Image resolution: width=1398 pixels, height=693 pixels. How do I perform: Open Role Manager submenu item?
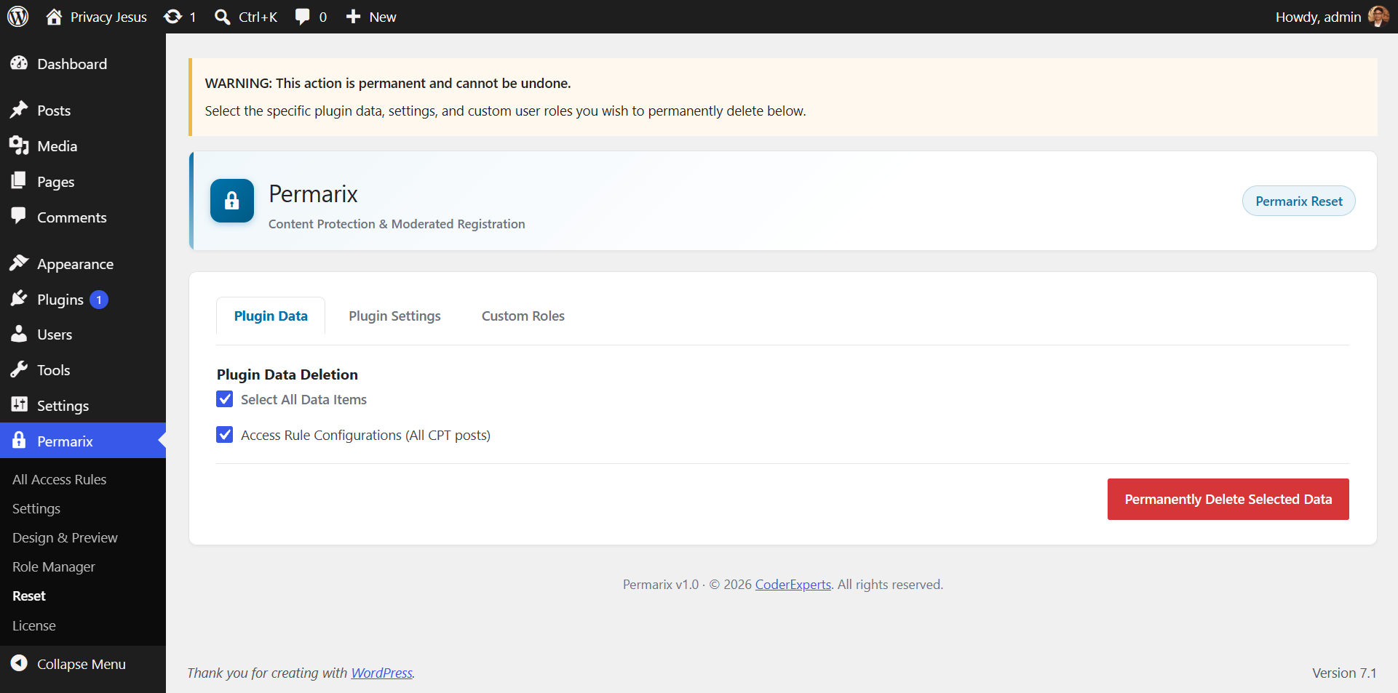point(54,566)
